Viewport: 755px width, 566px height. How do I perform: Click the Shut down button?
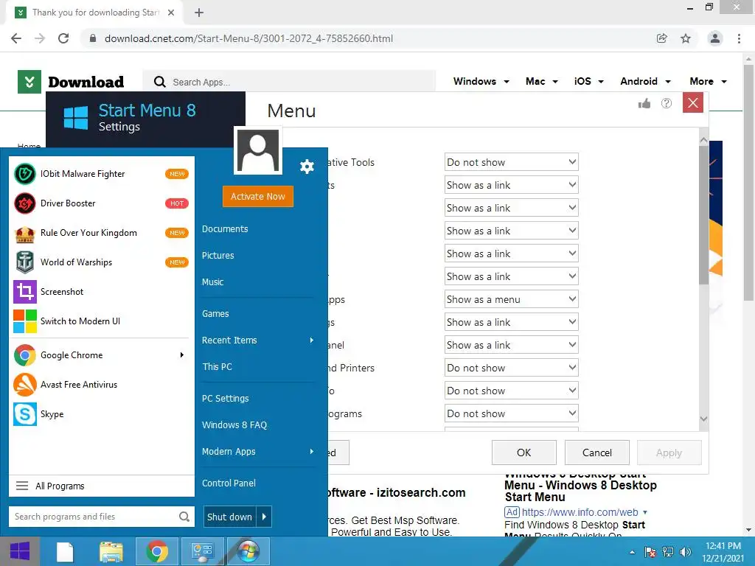point(230,517)
